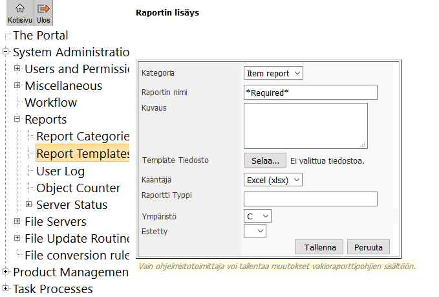Image resolution: width=439 pixels, height=297 pixels.
Task: Open the Kategoria dropdown
Action: pyautogui.click(x=273, y=74)
